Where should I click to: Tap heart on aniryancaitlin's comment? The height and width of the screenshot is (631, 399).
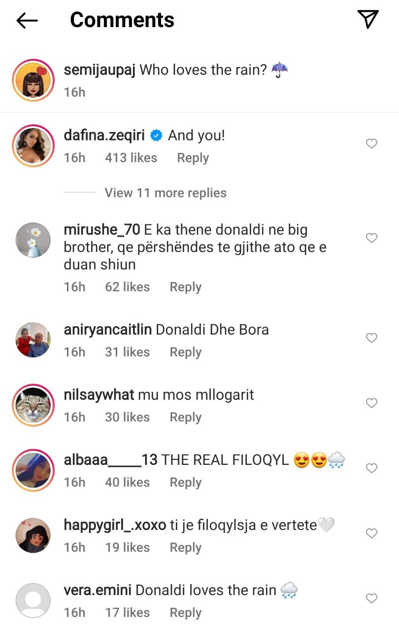(371, 338)
